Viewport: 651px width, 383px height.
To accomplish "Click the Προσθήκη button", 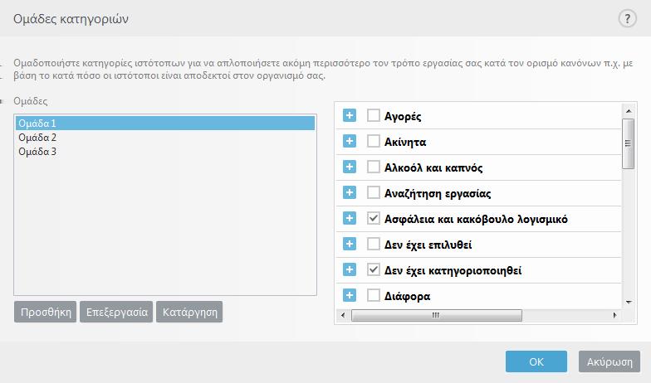I will (x=45, y=312).
